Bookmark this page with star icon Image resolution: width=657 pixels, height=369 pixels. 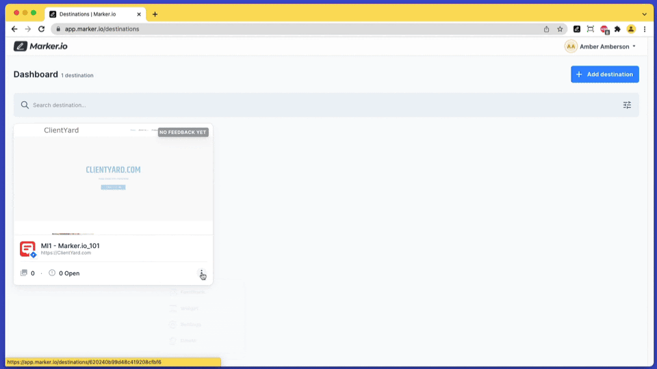pyautogui.click(x=560, y=29)
